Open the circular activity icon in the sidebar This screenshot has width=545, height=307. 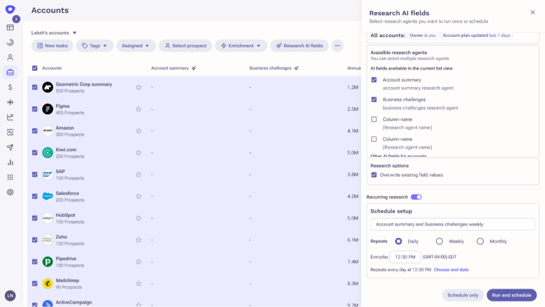pyautogui.click(x=10, y=42)
